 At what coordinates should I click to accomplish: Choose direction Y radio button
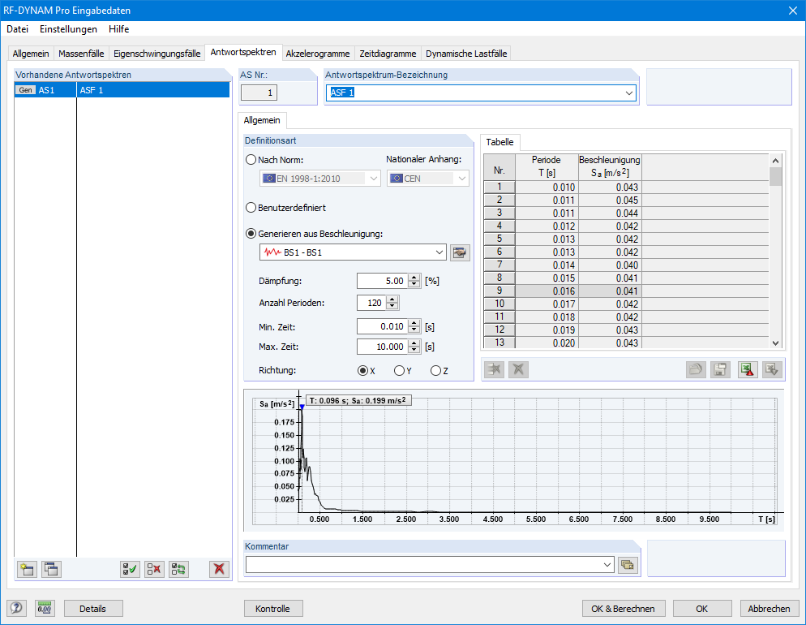[400, 370]
